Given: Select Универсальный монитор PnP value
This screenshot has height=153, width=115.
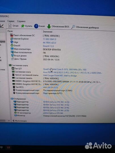Looking at the screenshot, I should (65, 116).
